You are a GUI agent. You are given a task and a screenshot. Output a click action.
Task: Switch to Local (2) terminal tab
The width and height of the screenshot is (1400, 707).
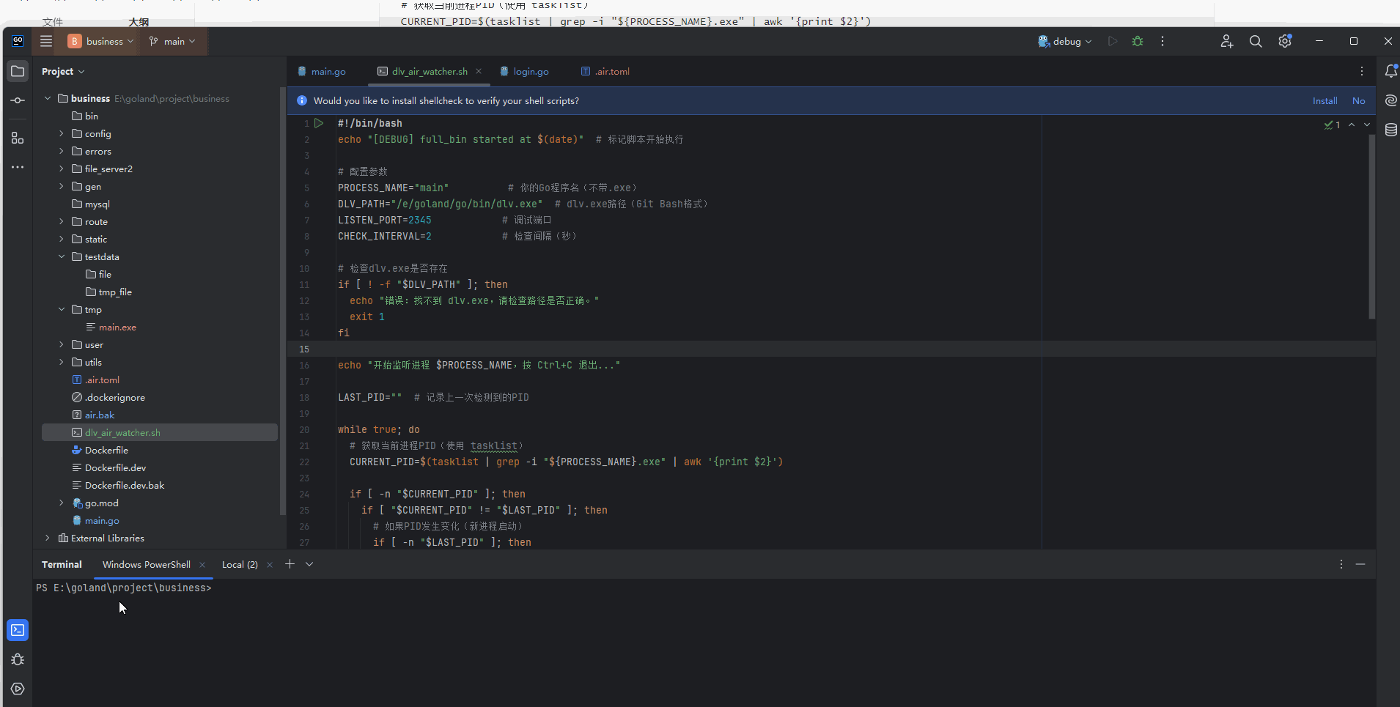click(240, 564)
